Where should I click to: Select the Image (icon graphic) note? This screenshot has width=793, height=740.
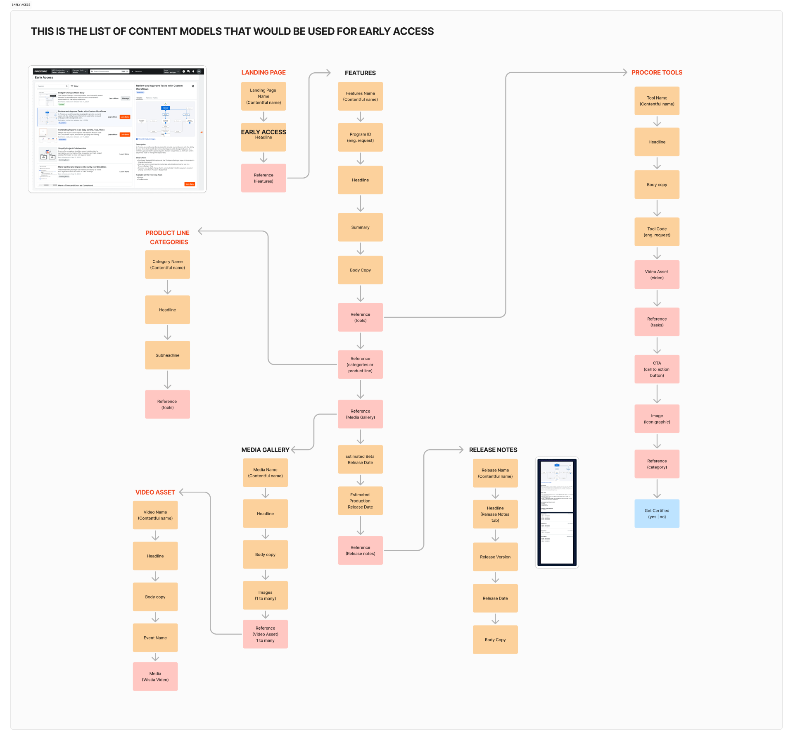[x=657, y=419]
